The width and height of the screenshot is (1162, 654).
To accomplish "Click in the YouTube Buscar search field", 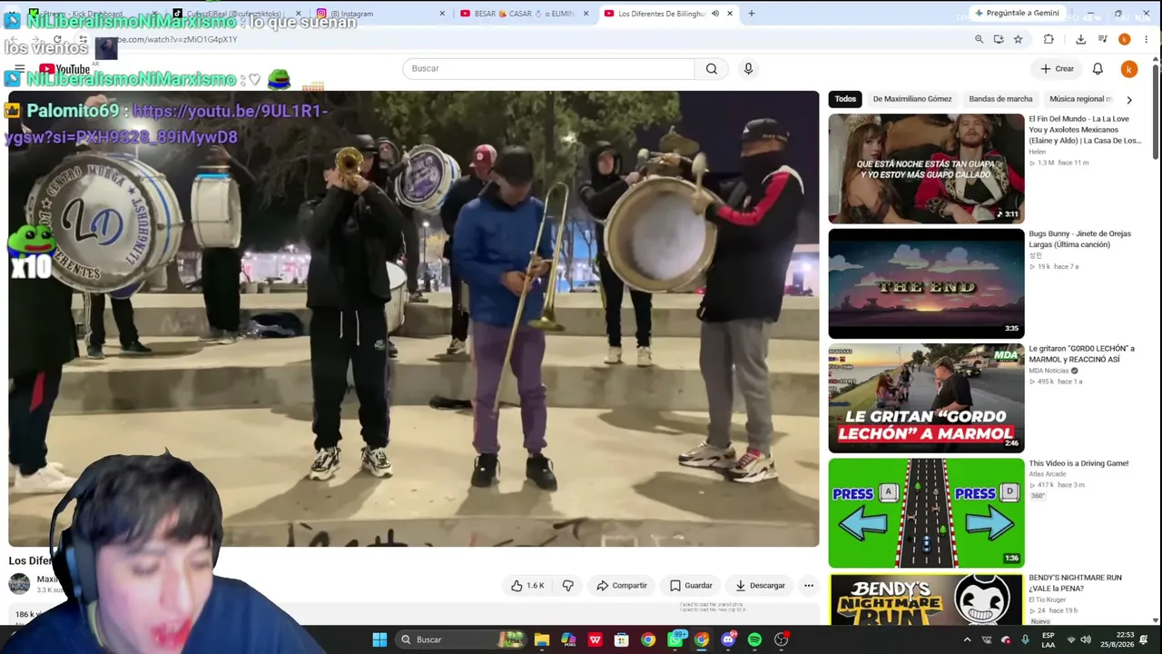I will tap(548, 68).
